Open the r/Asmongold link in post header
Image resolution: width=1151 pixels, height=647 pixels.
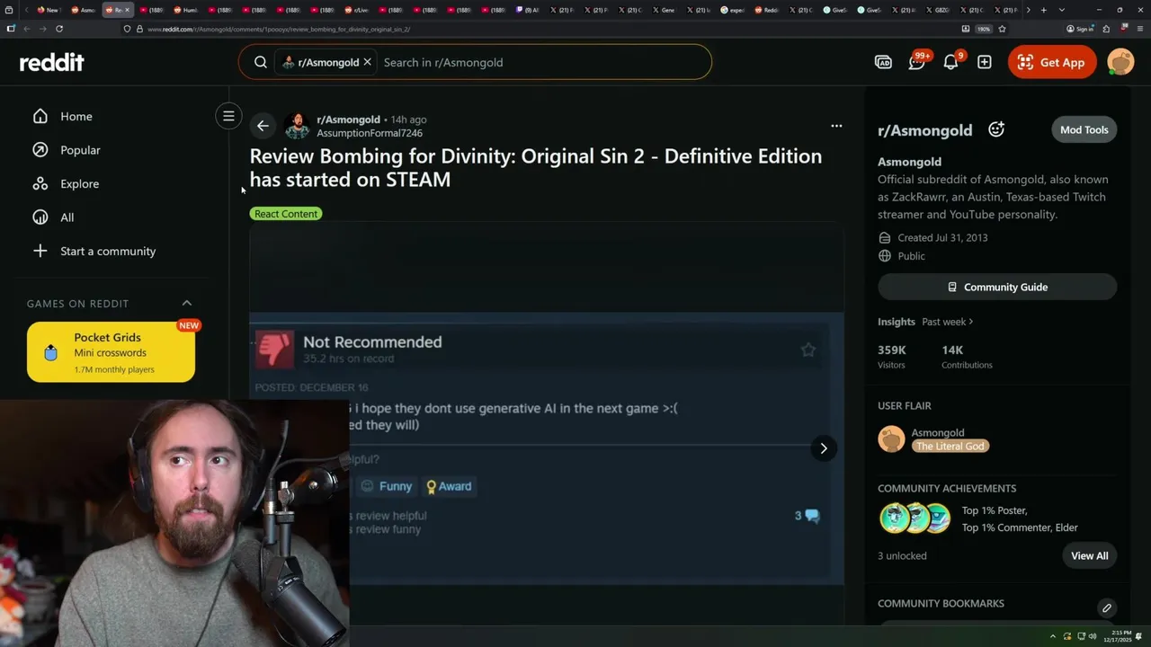click(x=348, y=120)
